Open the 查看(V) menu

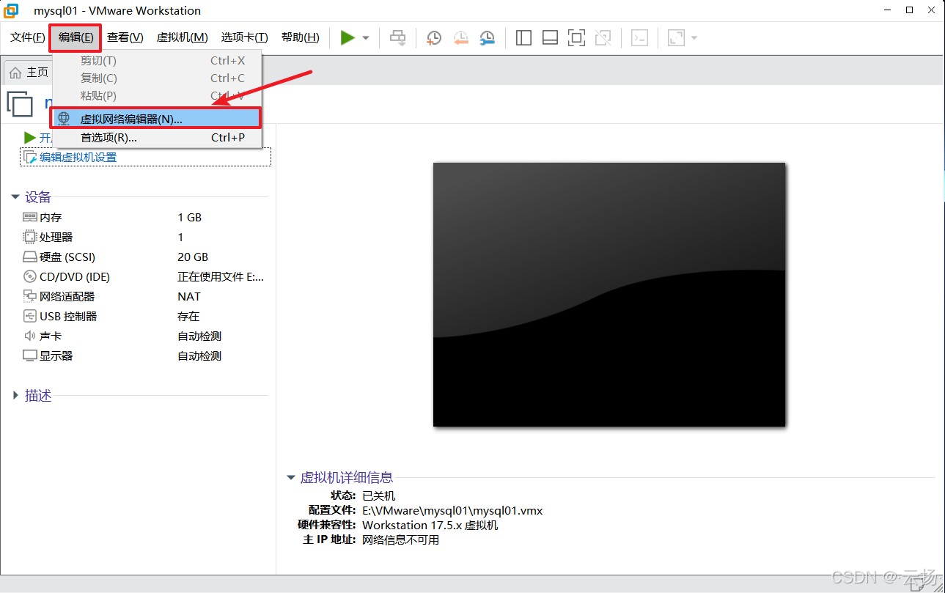tap(125, 37)
